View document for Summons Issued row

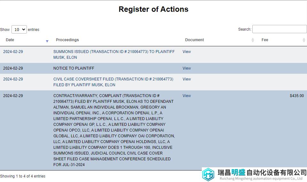click(x=186, y=52)
